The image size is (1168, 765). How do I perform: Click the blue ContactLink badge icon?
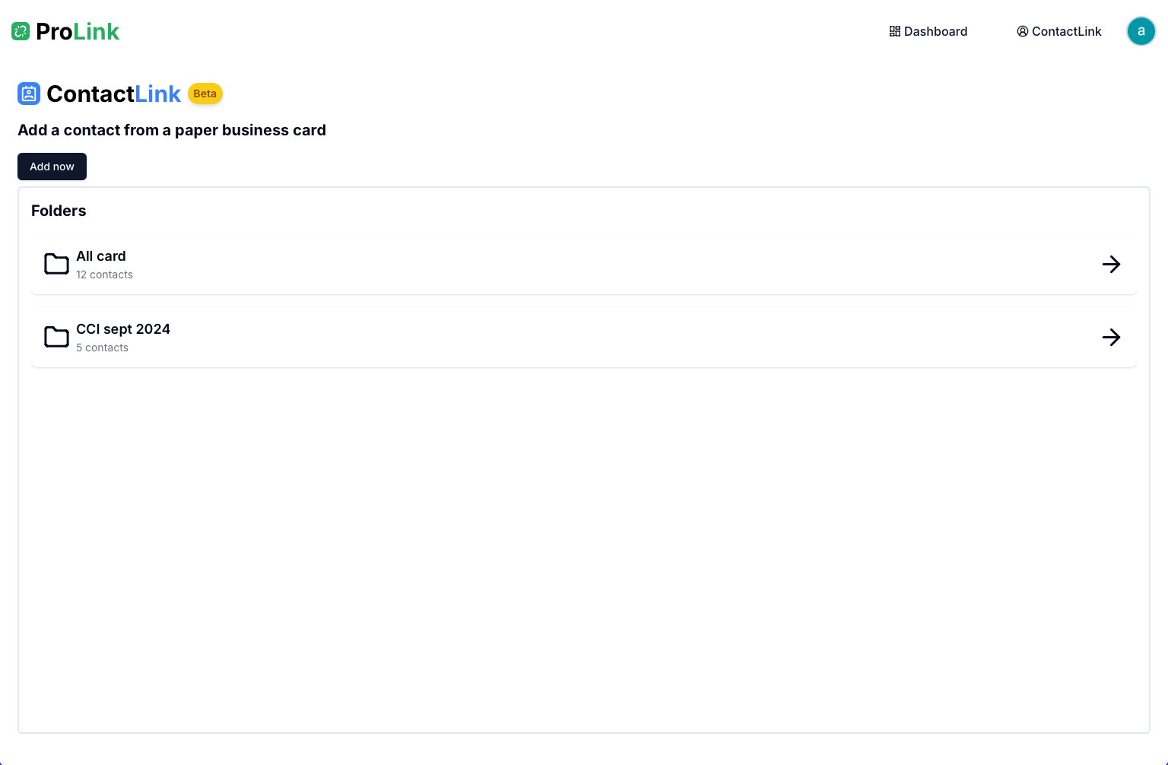click(x=29, y=94)
